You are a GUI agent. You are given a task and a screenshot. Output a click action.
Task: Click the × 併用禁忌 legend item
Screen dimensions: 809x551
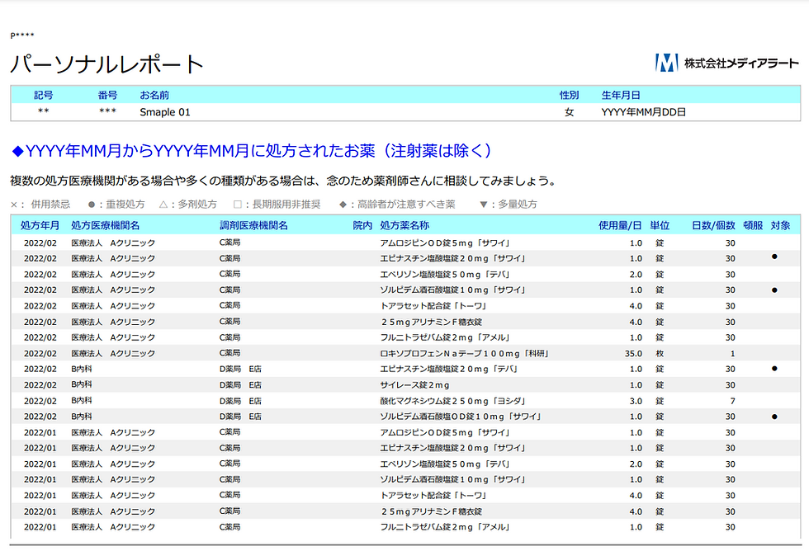40,205
